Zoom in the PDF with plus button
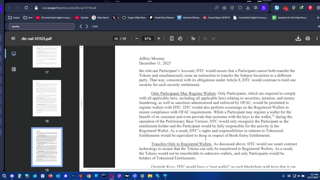Screen dimensions: 320x180 click(159, 38)
